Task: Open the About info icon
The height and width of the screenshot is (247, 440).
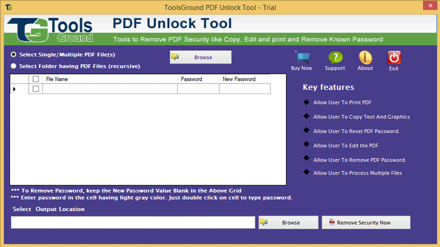Action: point(365,58)
